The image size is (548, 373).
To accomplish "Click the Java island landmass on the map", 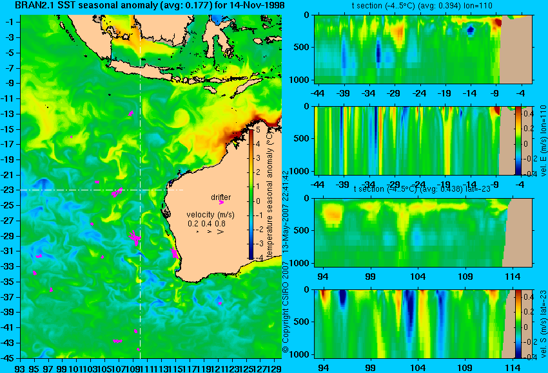I will (x=140, y=69).
